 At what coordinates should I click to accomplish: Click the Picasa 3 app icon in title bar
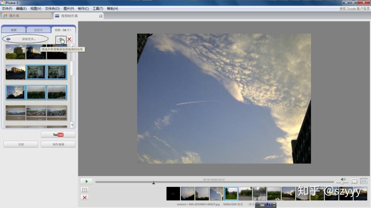[2, 3]
